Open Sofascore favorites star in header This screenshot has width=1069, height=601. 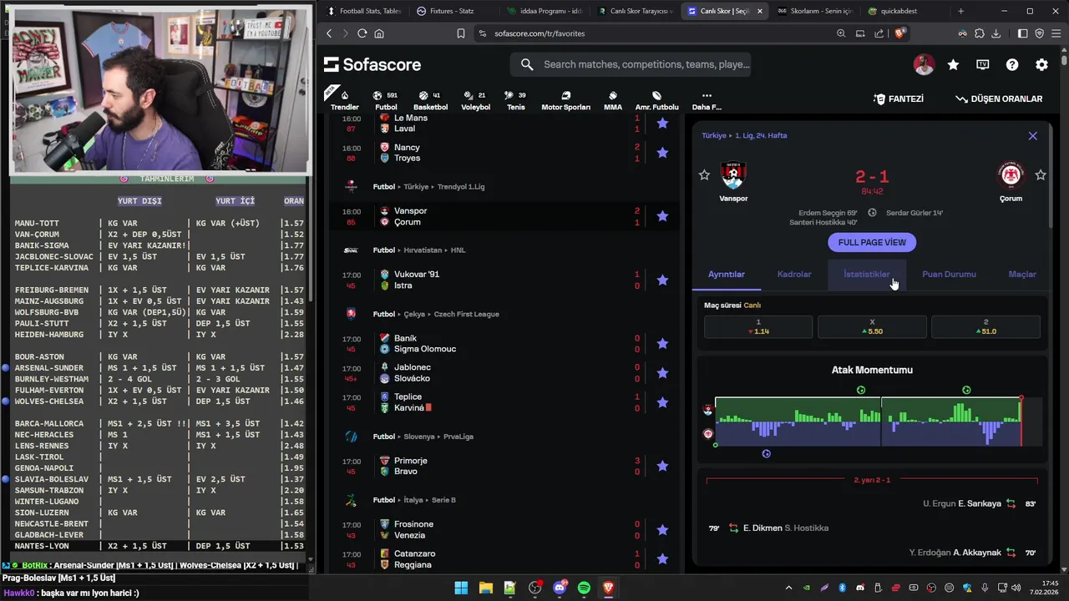point(953,64)
